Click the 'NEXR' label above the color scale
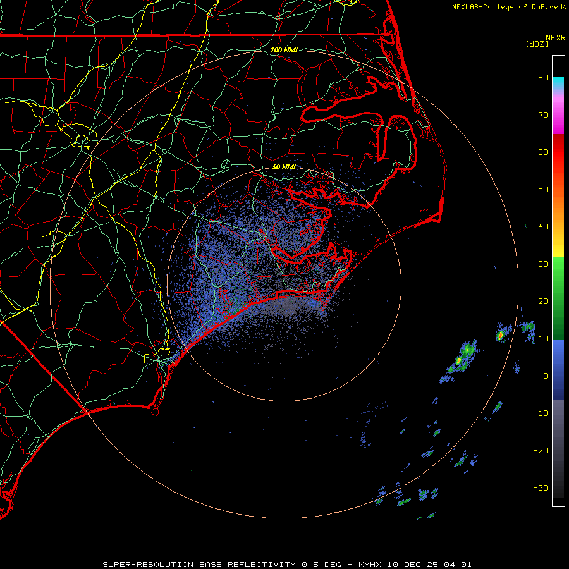The width and height of the screenshot is (569, 569). tap(555, 38)
